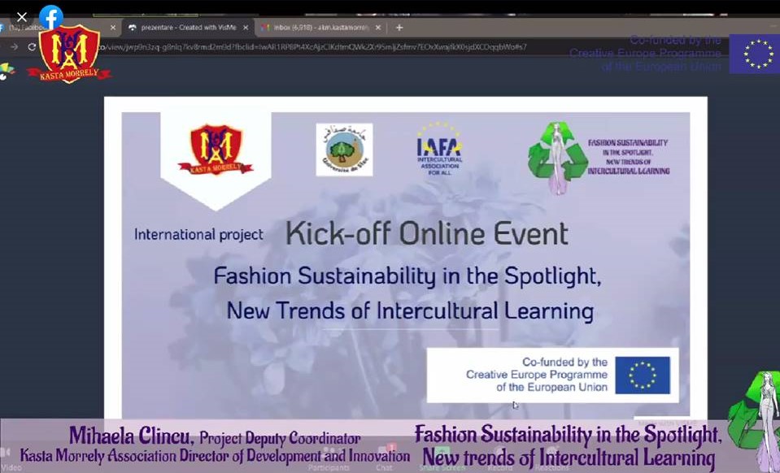Click the green recycle fashion logo on the slide
This screenshot has height=473, width=780.
pos(558,158)
